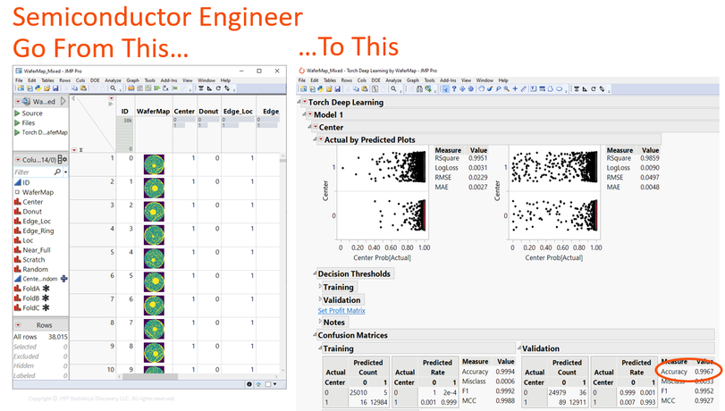
Task: Select the Polygon shape tool in report toolbar
Action: pos(550,88)
